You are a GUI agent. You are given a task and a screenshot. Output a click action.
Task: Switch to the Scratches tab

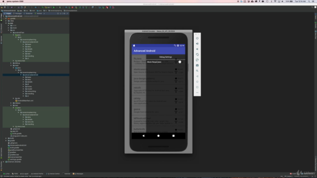28,13
